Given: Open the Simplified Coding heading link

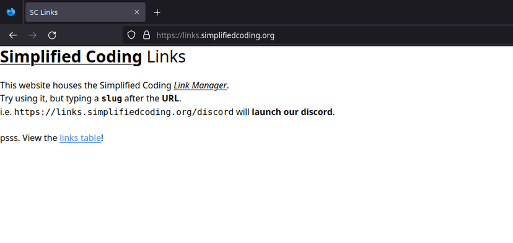Looking at the screenshot, I should click(x=71, y=57).
